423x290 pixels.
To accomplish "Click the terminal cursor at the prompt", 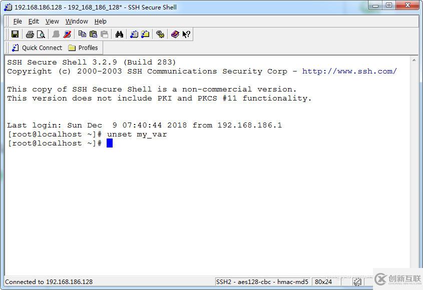I will (x=110, y=143).
